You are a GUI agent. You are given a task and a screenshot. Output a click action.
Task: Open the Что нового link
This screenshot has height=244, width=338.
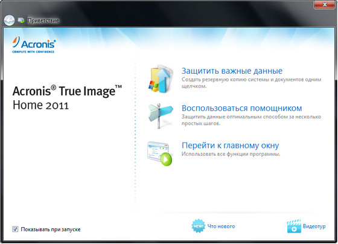point(221,226)
